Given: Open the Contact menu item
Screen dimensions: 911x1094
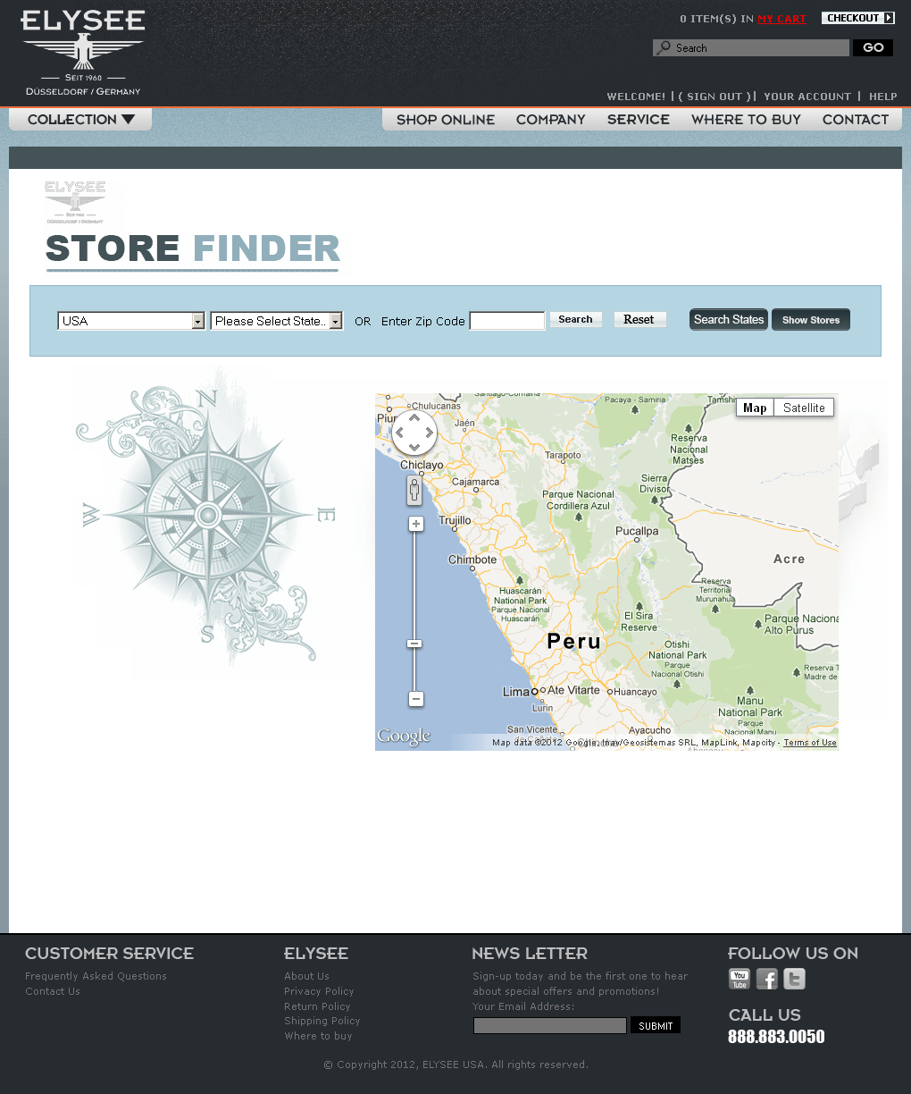Looking at the screenshot, I should coord(856,120).
